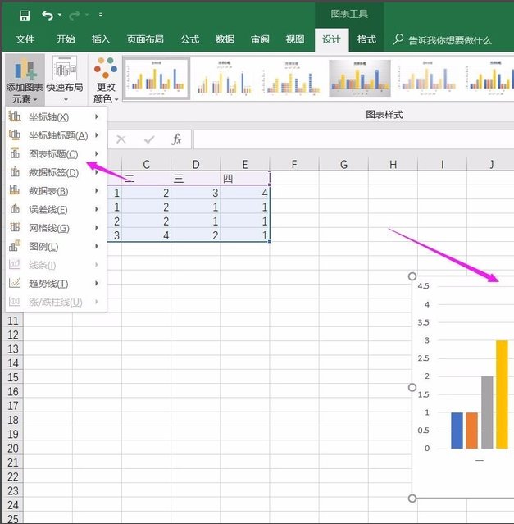The width and height of the screenshot is (514, 524).
Task: Open the 文件 tab
Action: tap(25, 39)
